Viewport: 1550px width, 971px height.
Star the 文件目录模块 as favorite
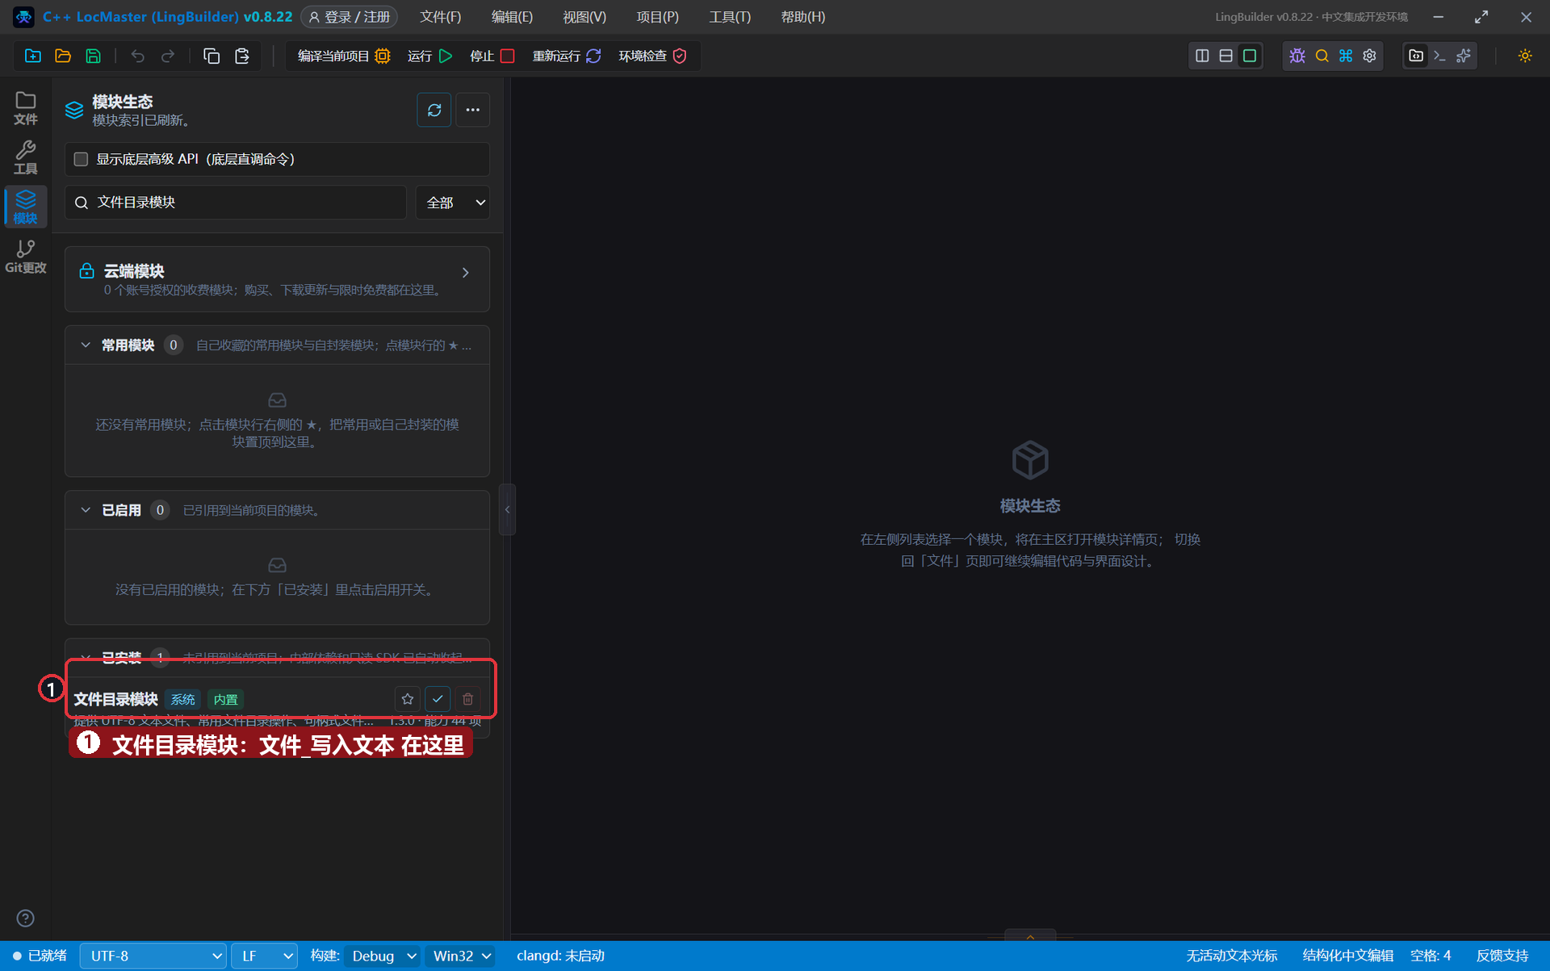pyautogui.click(x=408, y=699)
